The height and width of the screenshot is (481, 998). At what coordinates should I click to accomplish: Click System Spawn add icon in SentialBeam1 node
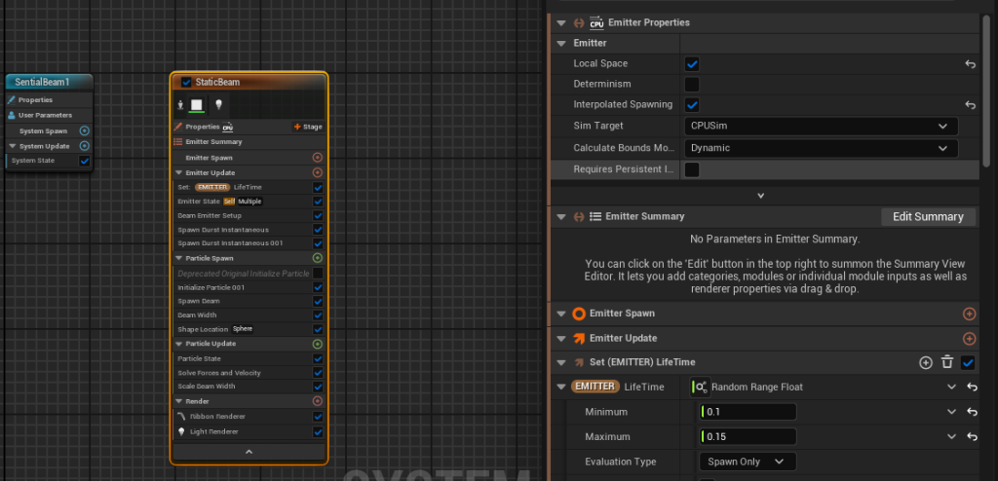click(84, 130)
